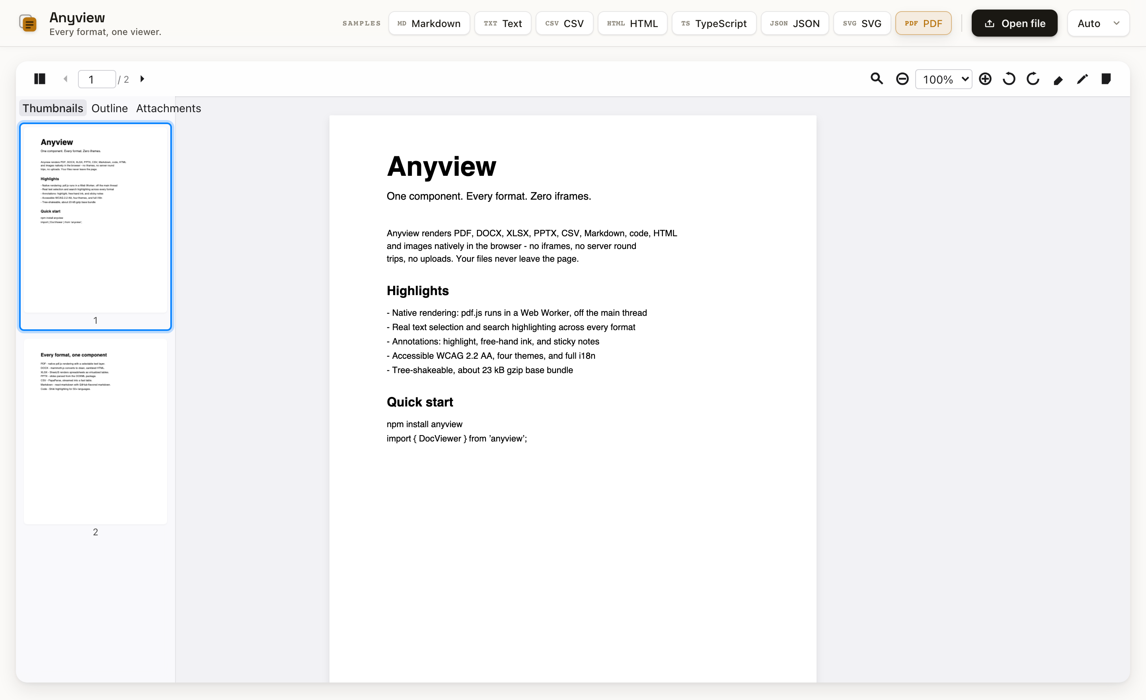Click the 'Tree-shakeable, about 23 kB' bullet line
1146x700 pixels.
click(x=479, y=370)
